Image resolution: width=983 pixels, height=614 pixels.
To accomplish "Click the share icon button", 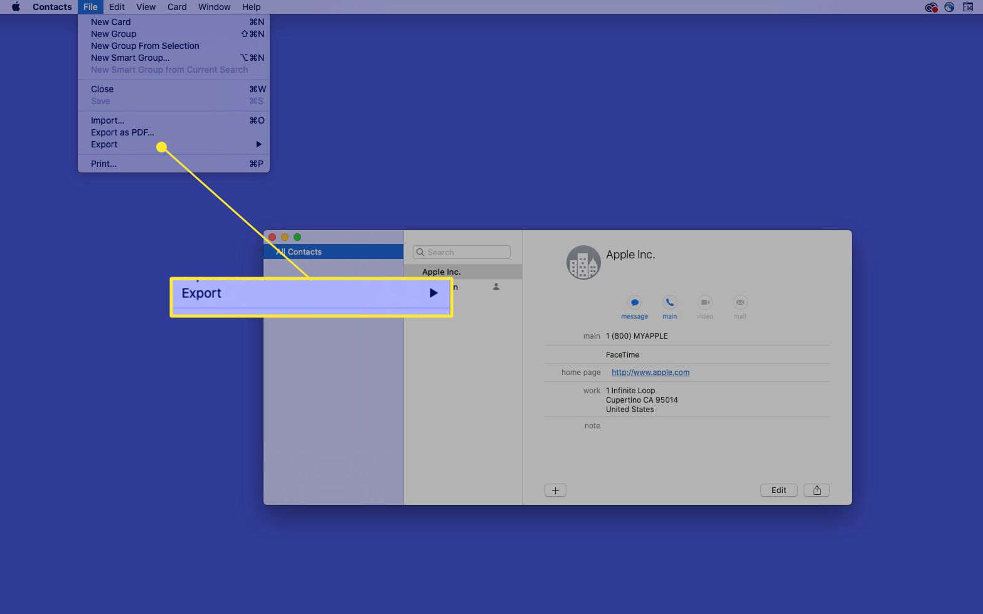I will [817, 490].
